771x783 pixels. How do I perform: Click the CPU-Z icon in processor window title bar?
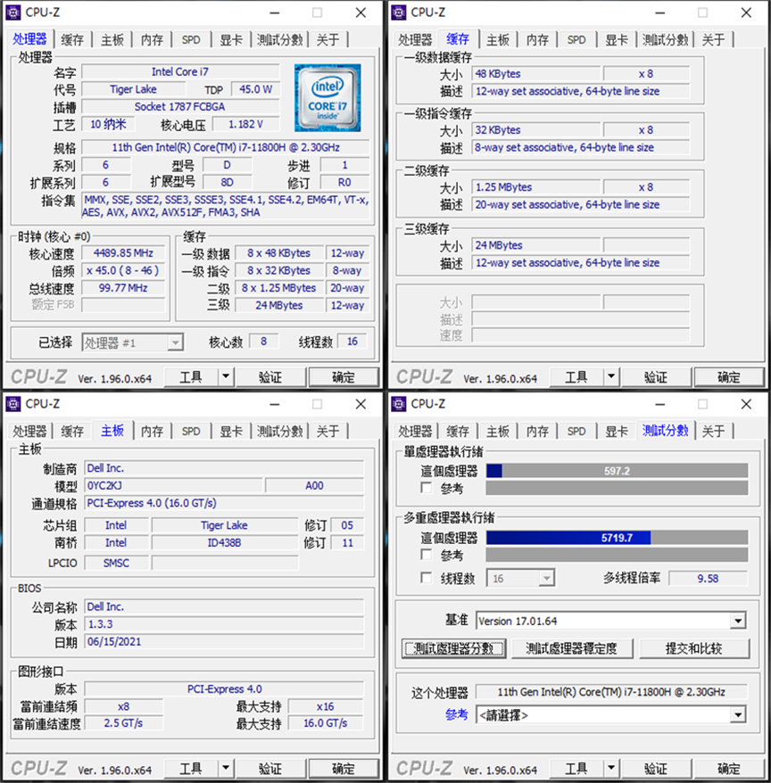point(12,12)
